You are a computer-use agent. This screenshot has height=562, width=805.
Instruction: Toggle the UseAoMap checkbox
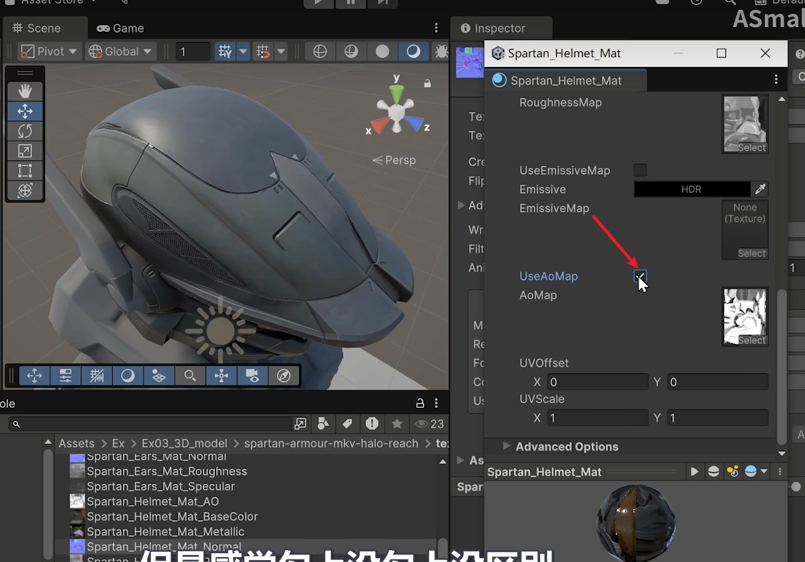[x=640, y=276]
